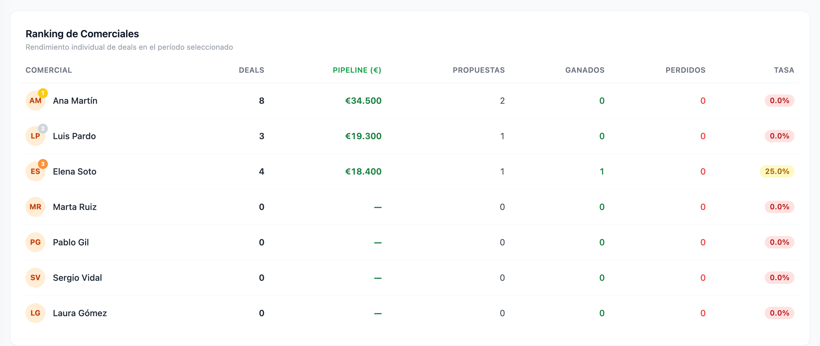This screenshot has width=820, height=346.
Task: Click the pipeline value €34.500
Action: [363, 101]
